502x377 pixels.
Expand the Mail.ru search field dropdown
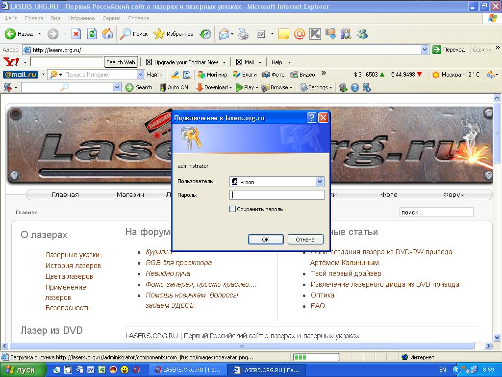(140, 75)
